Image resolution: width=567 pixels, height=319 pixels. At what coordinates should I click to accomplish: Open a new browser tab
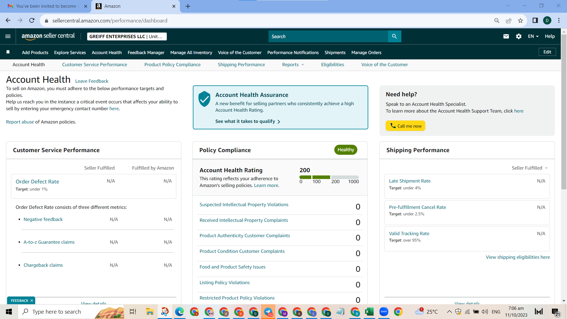click(188, 6)
